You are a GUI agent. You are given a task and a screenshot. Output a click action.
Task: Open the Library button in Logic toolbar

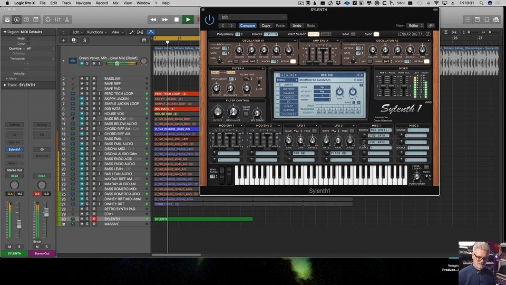7,20
